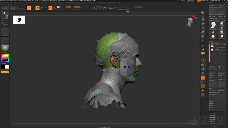Click the Zoom view icon
Viewport: 228px width, 128px height.
click(x=202, y=24)
